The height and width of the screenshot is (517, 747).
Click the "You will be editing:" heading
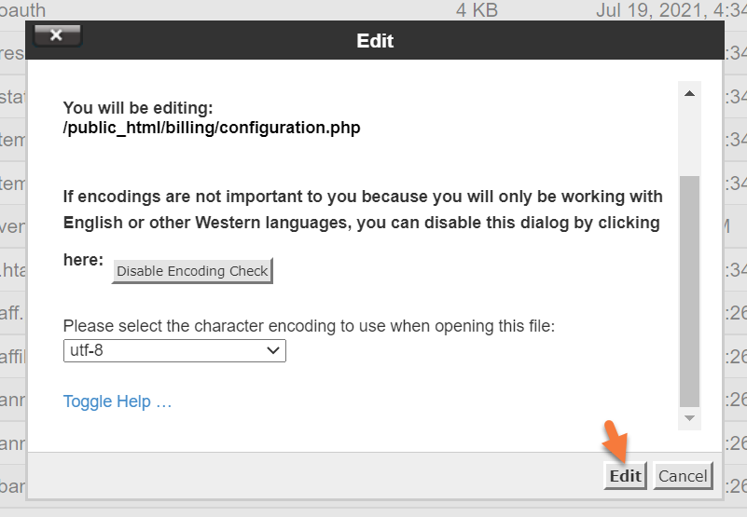(x=138, y=108)
